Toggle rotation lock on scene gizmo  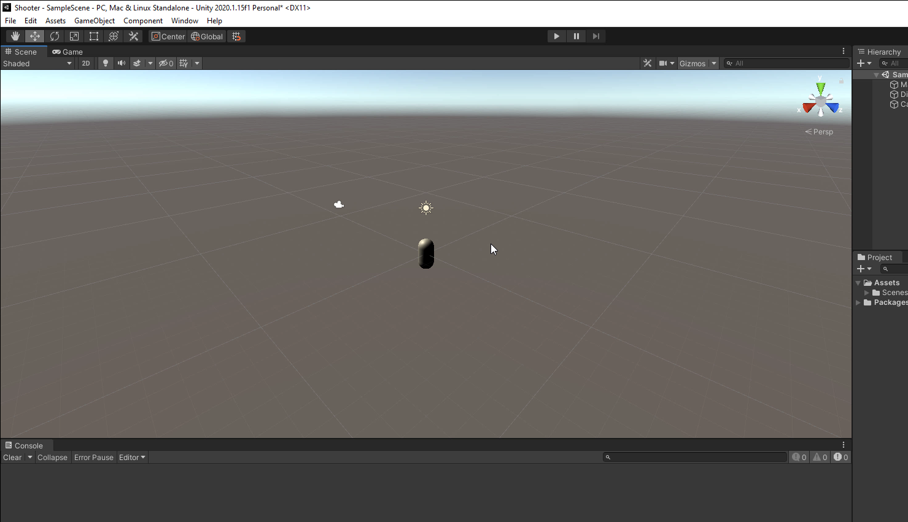click(x=841, y=80)
